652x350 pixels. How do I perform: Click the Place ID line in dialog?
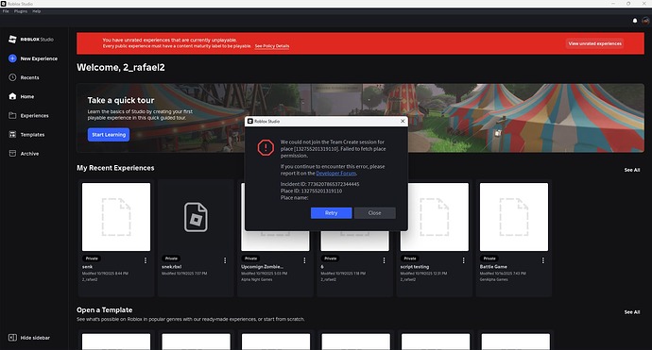[311, 191]
